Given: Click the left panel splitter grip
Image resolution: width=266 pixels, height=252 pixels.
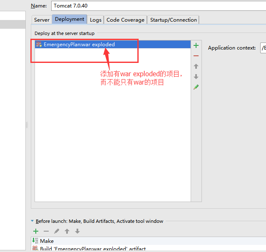Looking at the screenshot, I should [x=27, y=125].
